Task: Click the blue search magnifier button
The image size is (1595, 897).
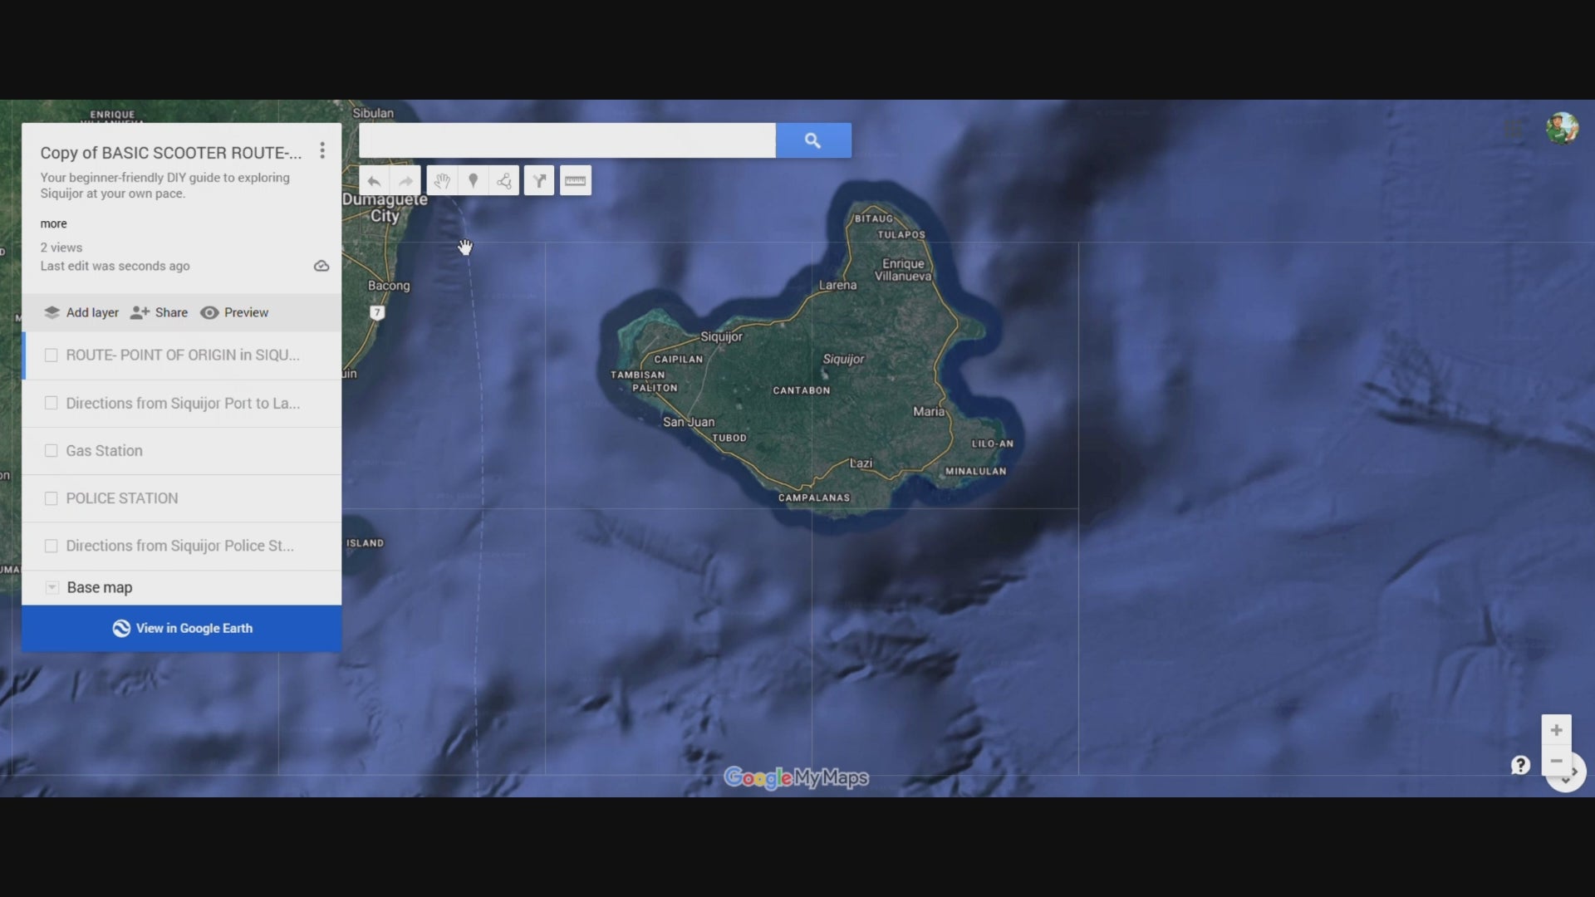Action: coord(813,140)
